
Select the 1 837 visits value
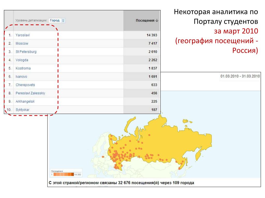[153, 68]
